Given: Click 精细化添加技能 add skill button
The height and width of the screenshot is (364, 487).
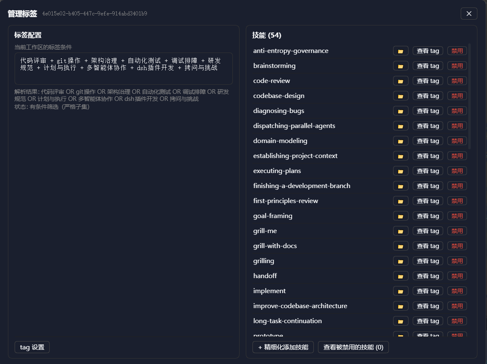Looking at the screenshot, I should pos(283,347).
